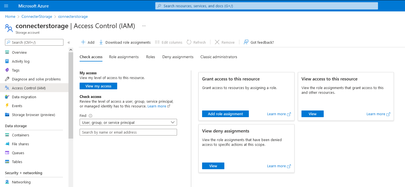This screenshot has width=405, height=187.
Task: Click ConnecterStorage breadcrumb link
Action: [x=37, y=16]
